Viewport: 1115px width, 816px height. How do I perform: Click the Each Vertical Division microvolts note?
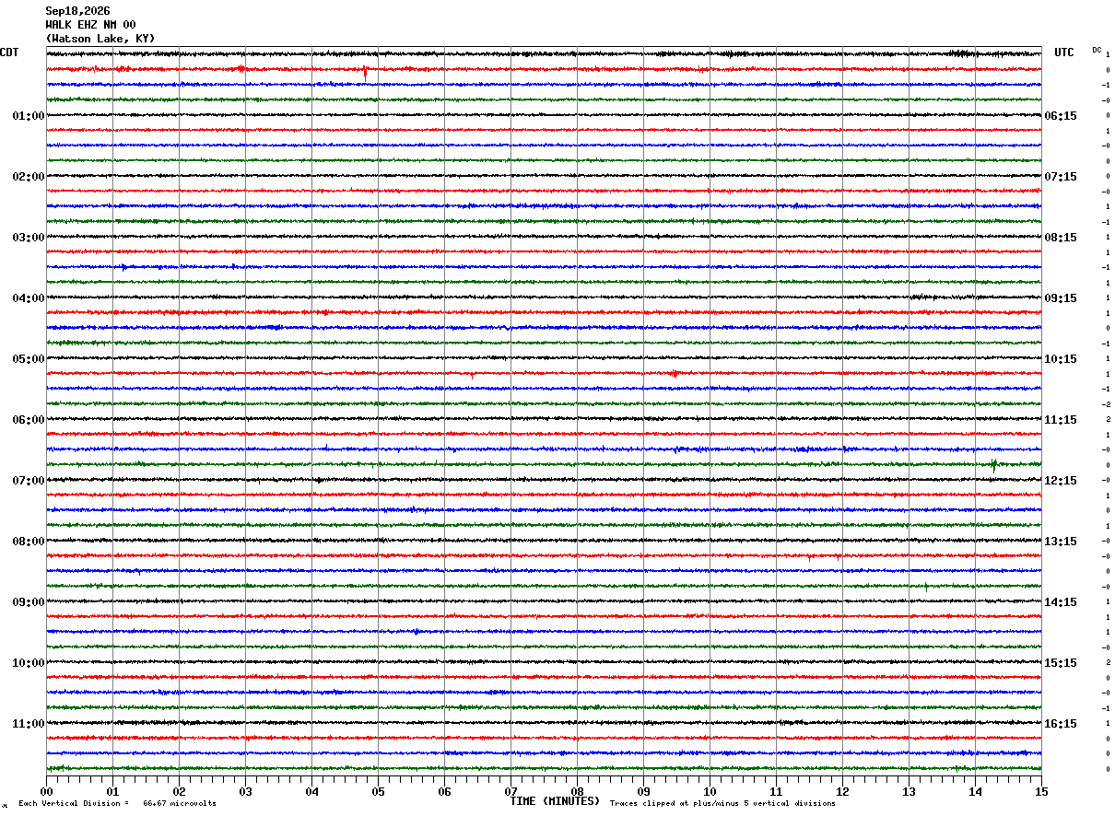point(117,803)
